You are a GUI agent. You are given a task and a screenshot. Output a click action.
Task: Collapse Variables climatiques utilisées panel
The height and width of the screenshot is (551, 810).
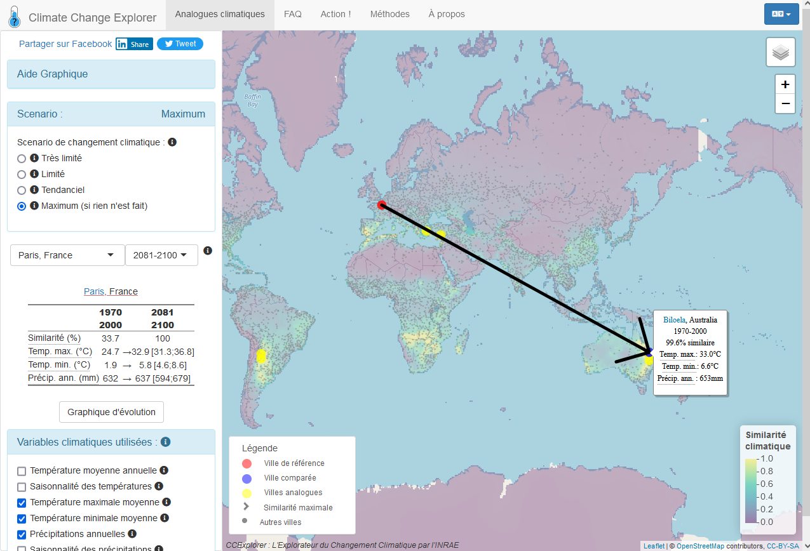tap(111, 442)
